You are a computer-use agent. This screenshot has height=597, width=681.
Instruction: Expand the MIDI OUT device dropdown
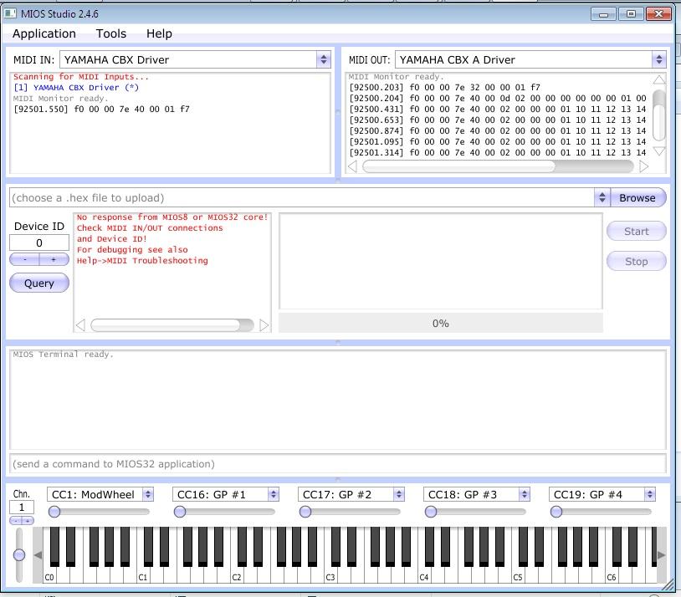point(658,59)
